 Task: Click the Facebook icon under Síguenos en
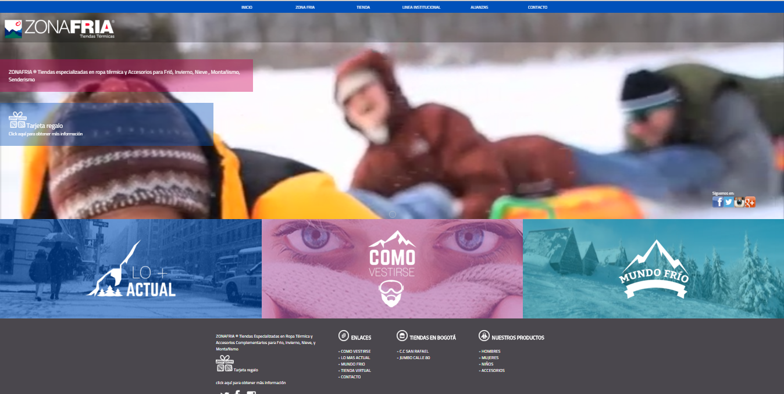(718, 202)
